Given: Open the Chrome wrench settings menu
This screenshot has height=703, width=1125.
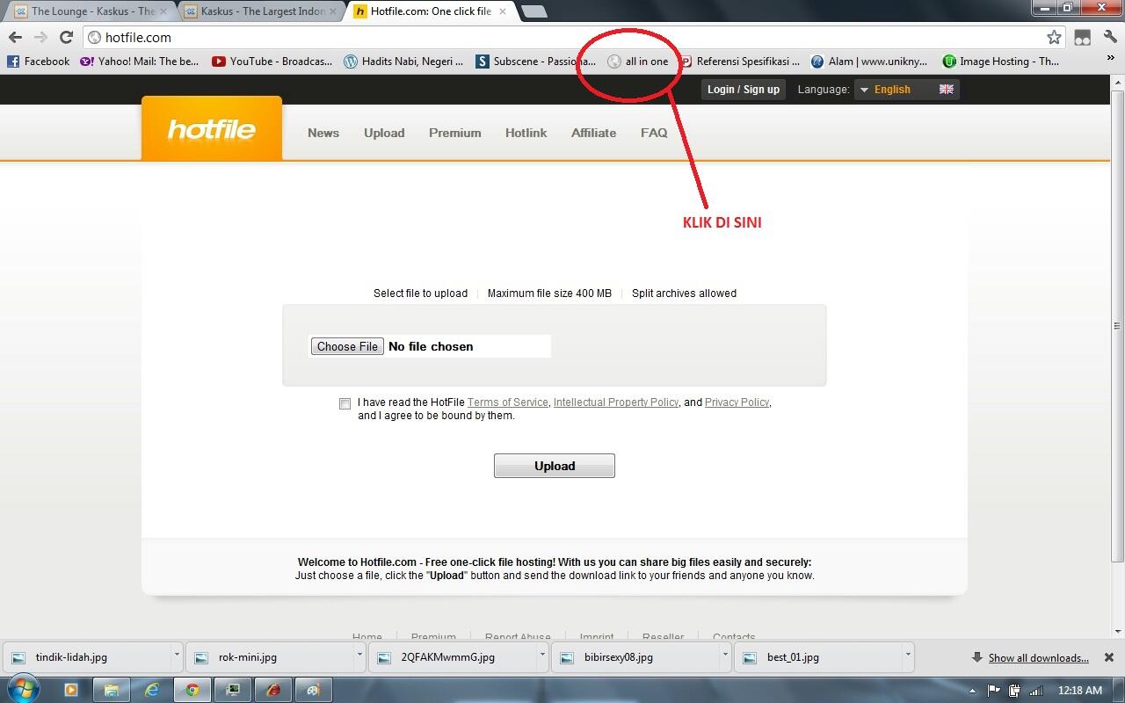Looking at the screenshot, I should 1110,37.
